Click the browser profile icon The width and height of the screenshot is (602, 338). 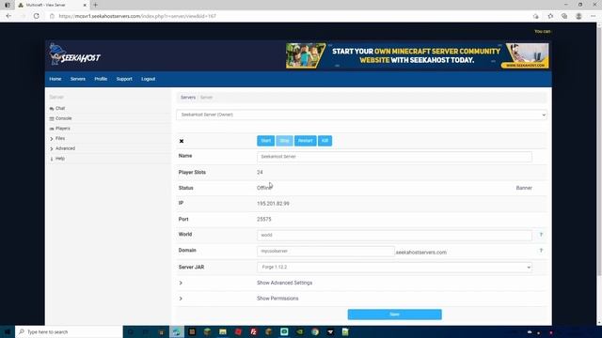578,16
